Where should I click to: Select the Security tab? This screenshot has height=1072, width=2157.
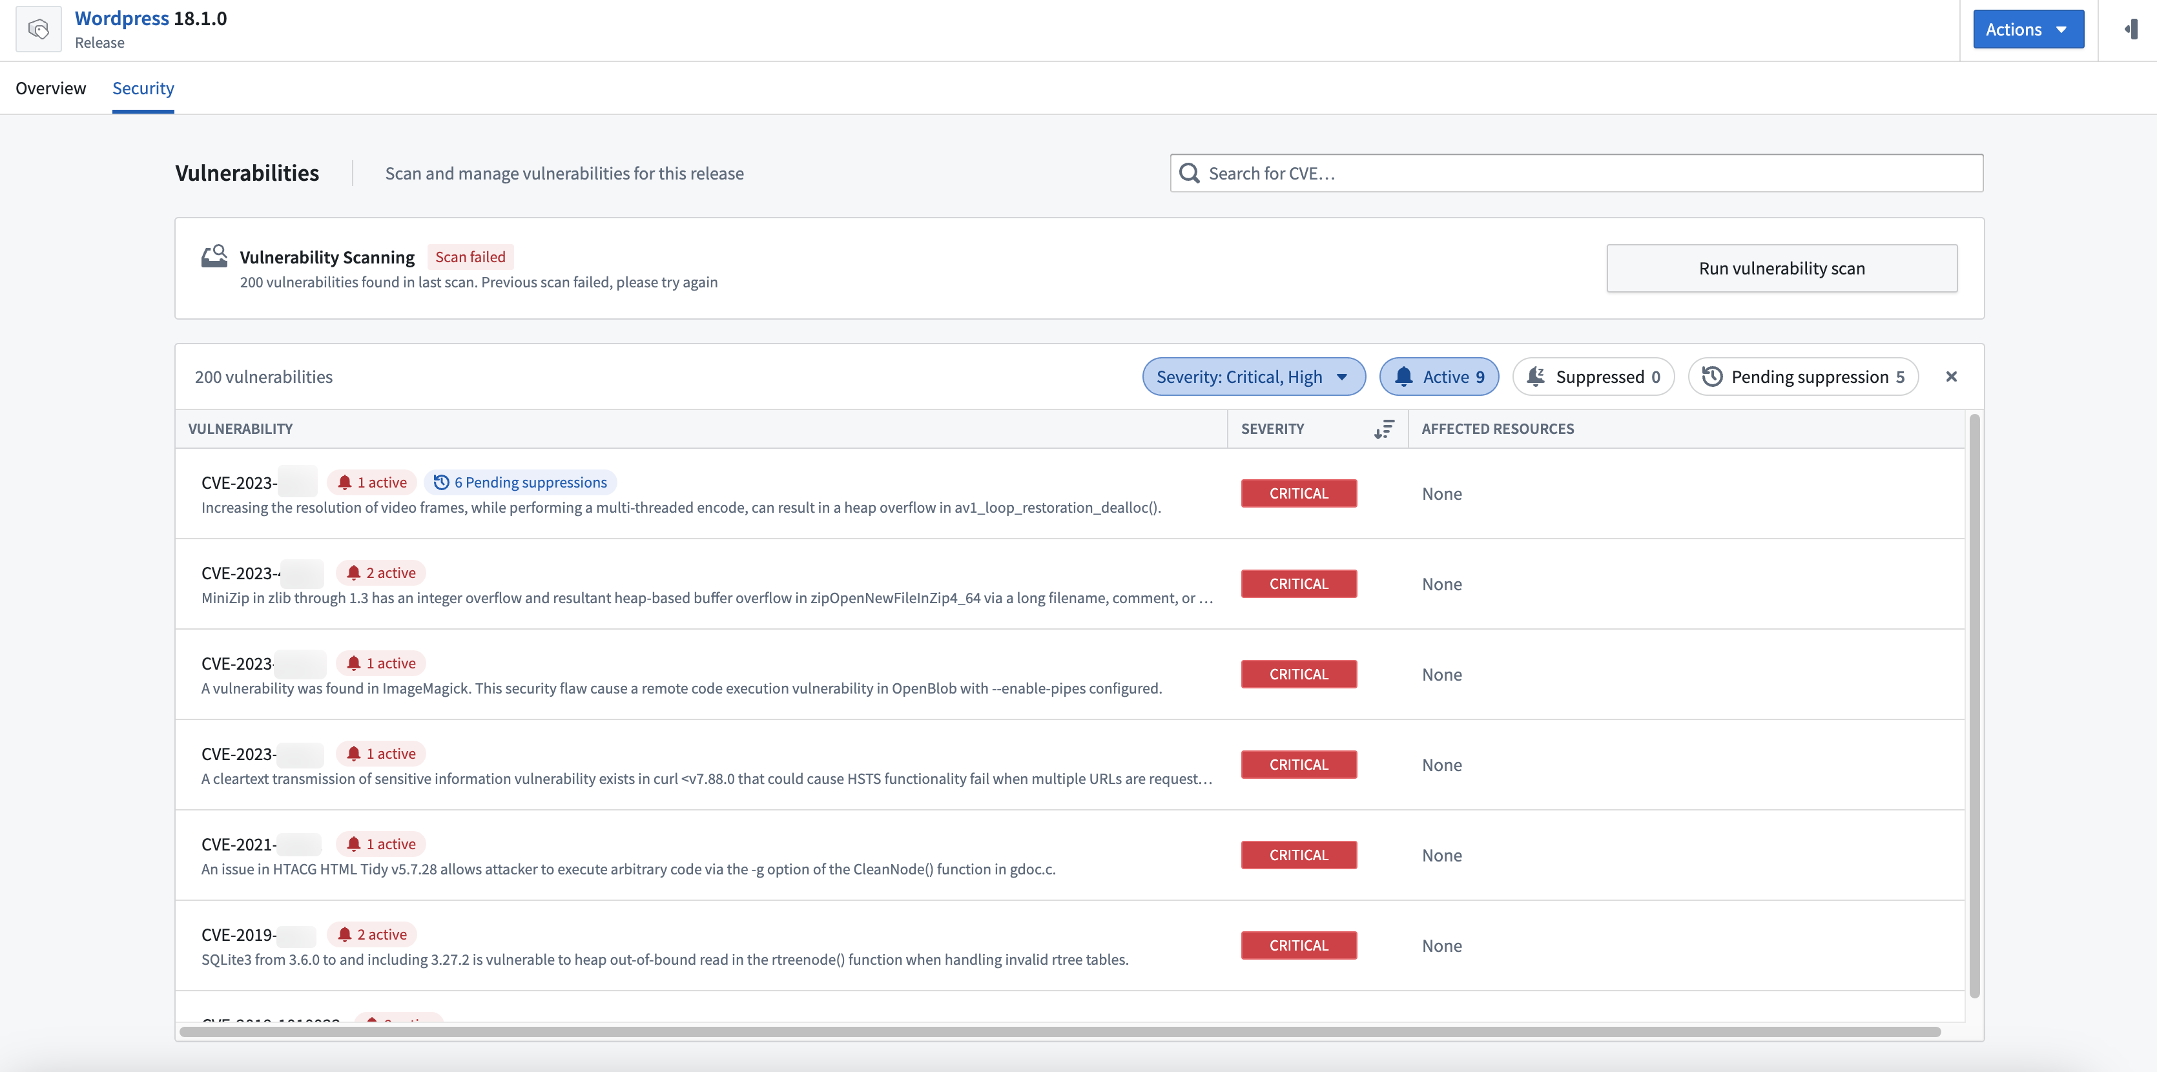point(143,88)
